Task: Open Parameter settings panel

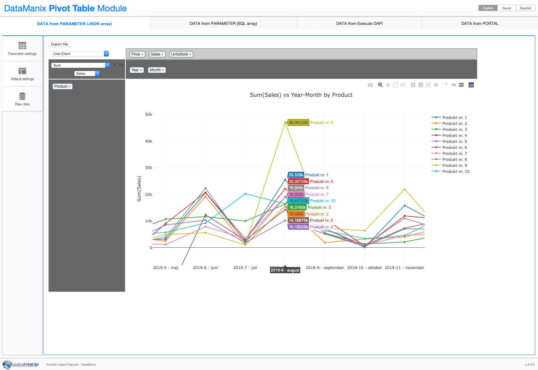Action: click(x=22, y=49)
